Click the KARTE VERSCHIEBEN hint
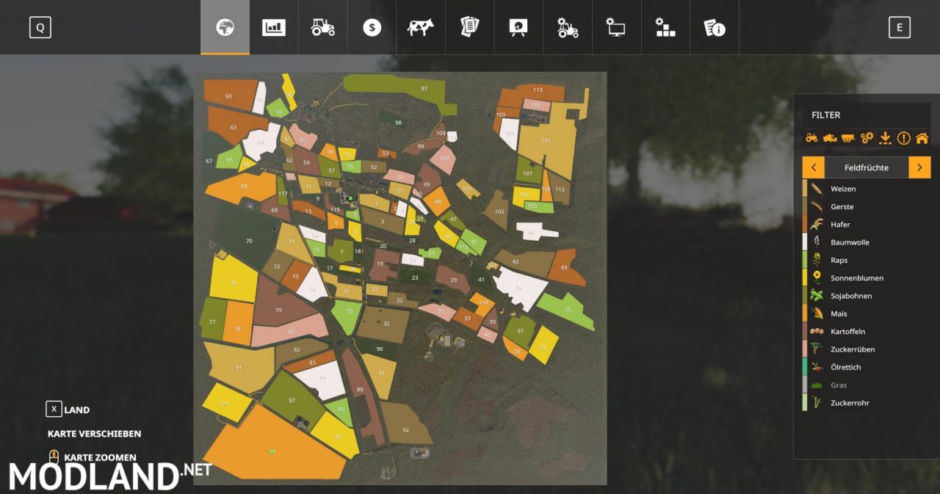 94,434
